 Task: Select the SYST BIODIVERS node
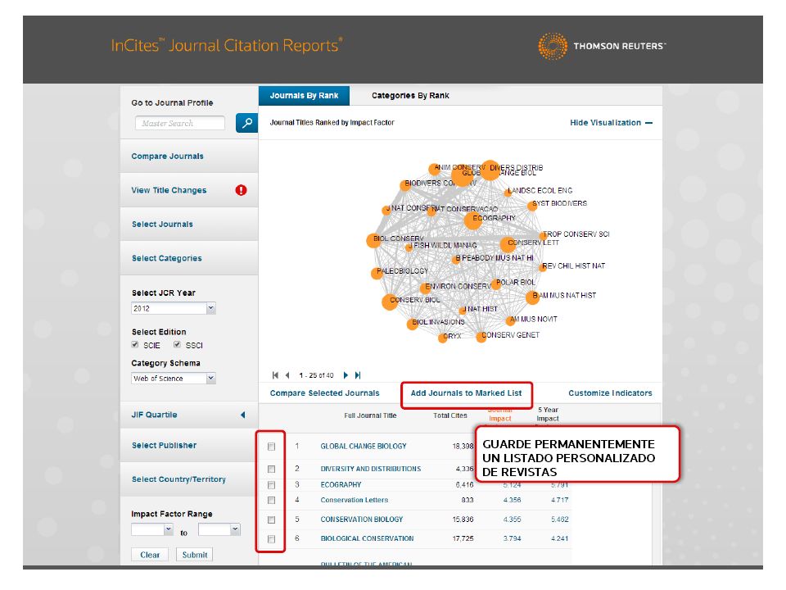(x=532, y=206)
